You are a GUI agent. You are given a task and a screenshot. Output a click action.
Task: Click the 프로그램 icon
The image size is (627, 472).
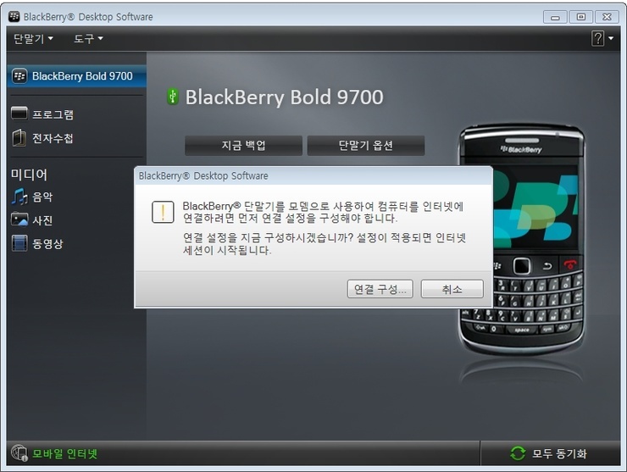19,114
